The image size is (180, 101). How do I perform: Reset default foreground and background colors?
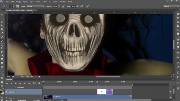[1, 89]
